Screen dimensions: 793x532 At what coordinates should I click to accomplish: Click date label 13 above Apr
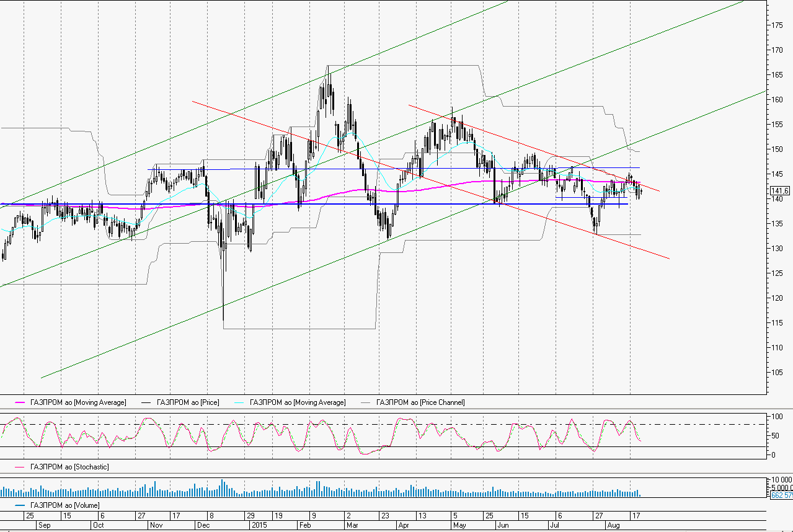click(x=422, y=516)
